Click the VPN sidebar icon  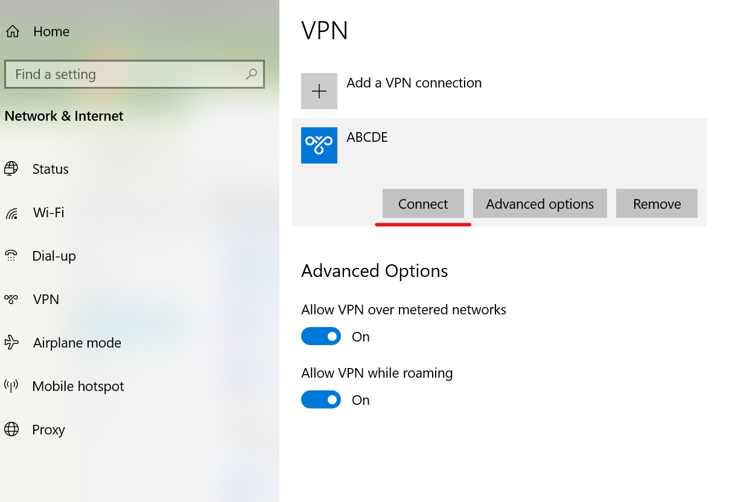coord(11,299)
